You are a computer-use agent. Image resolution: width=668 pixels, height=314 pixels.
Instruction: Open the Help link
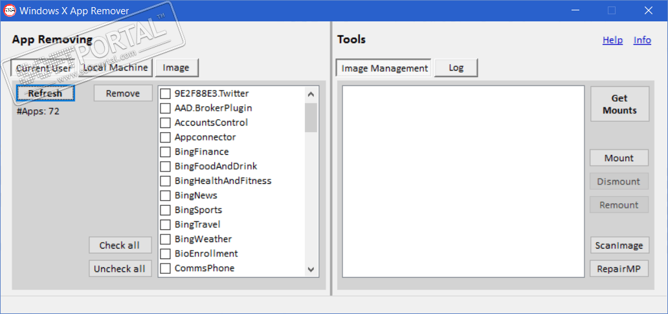point(612,40)
